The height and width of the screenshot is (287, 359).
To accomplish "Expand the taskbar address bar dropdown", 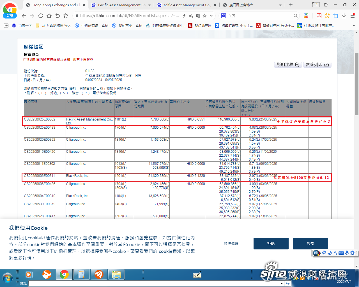I will pyautogui.click(x=282, y=284).
